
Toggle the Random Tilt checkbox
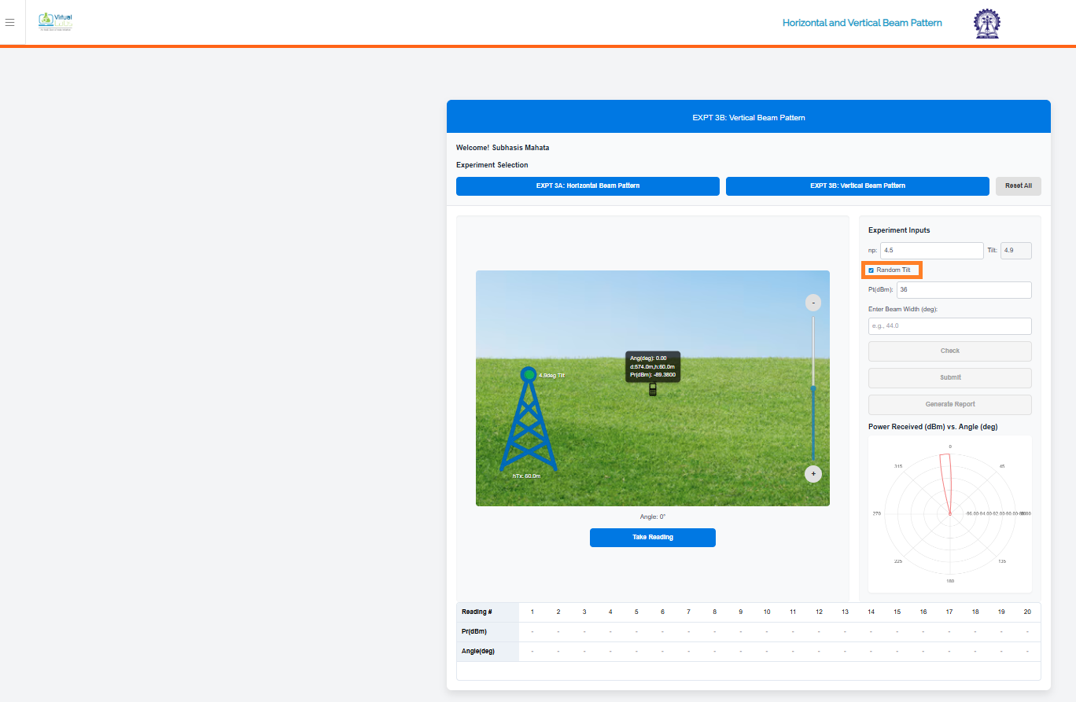point(871,270)
